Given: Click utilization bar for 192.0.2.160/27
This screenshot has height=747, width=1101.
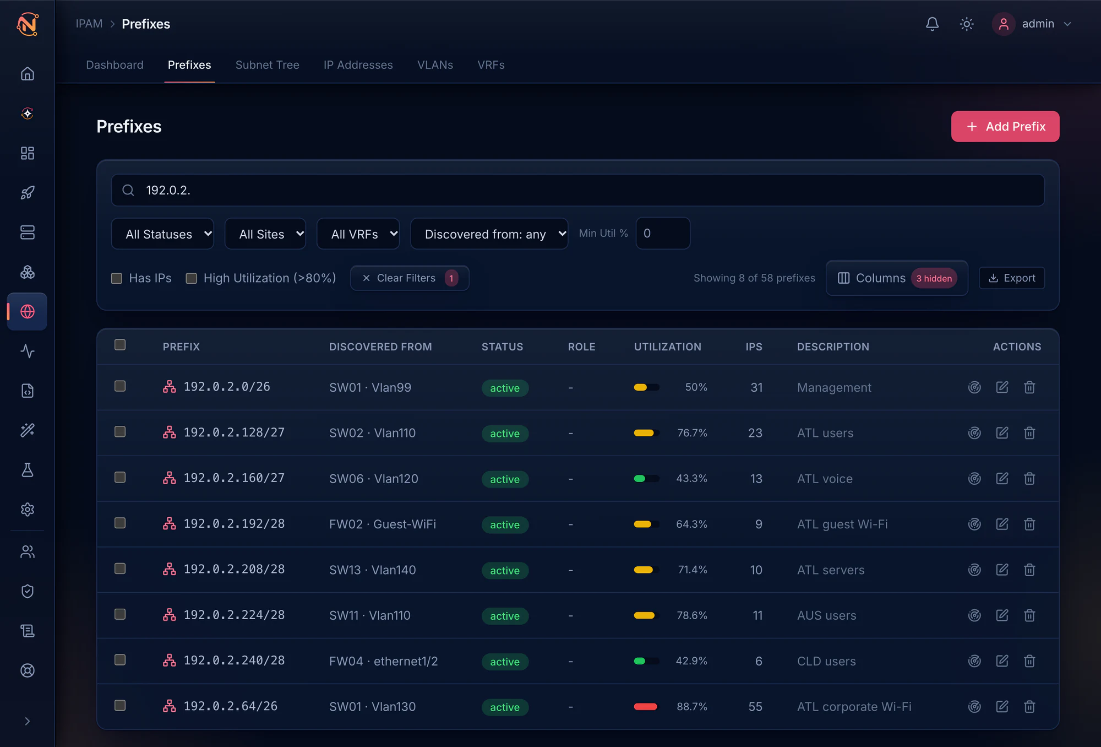Looking at the screenshot, I should (646, 479).
